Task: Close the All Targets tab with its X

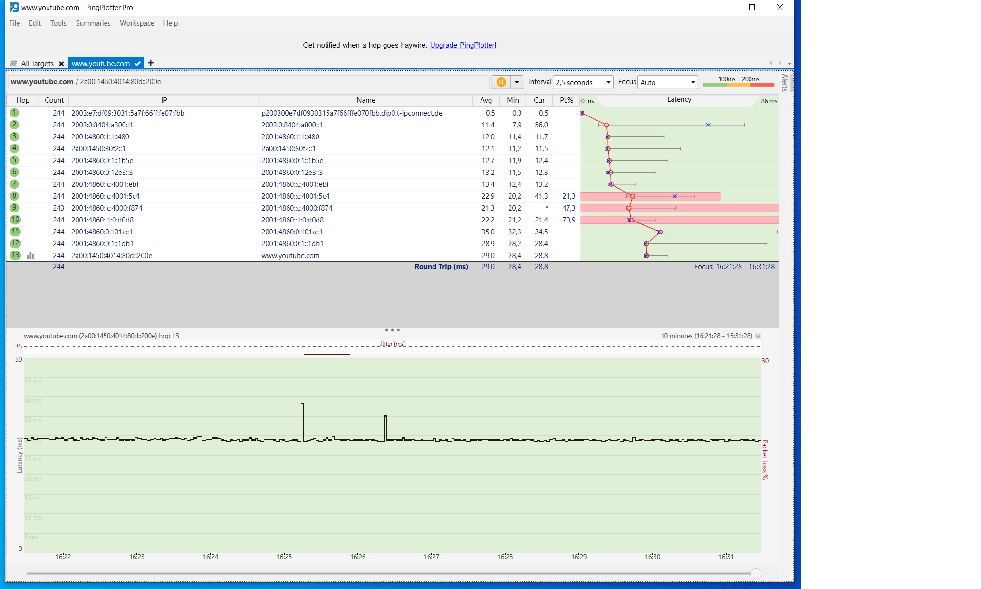Action: click(61, 64)
